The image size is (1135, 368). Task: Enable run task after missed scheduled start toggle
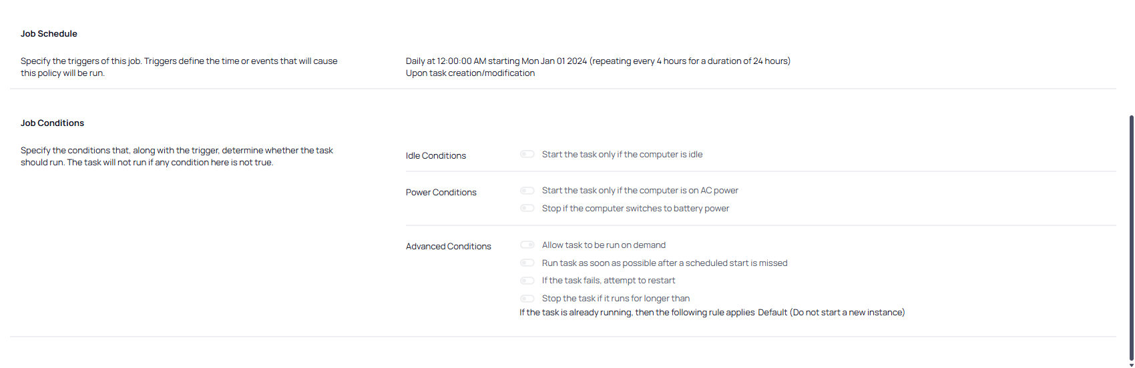[x=527, y=263]
